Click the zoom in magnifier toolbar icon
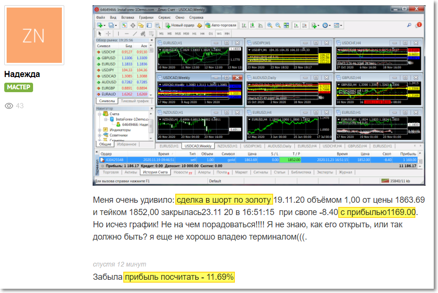The width and height of the screenshot is (438, 293). point(270,26)
